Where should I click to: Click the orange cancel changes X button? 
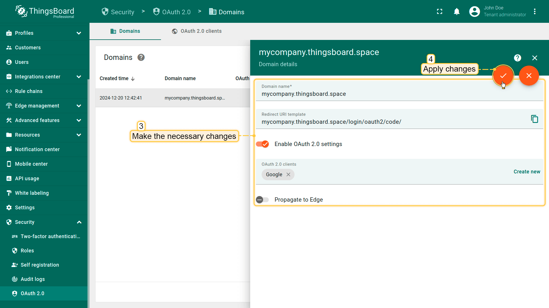click(529, 76)
